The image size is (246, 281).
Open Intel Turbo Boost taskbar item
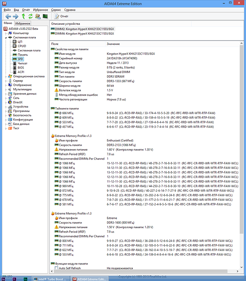pyautogui.click(x=50, y=279)
